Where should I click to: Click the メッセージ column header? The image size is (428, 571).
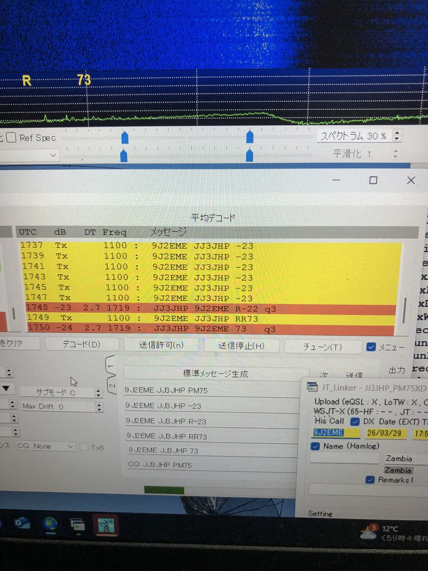168,232
